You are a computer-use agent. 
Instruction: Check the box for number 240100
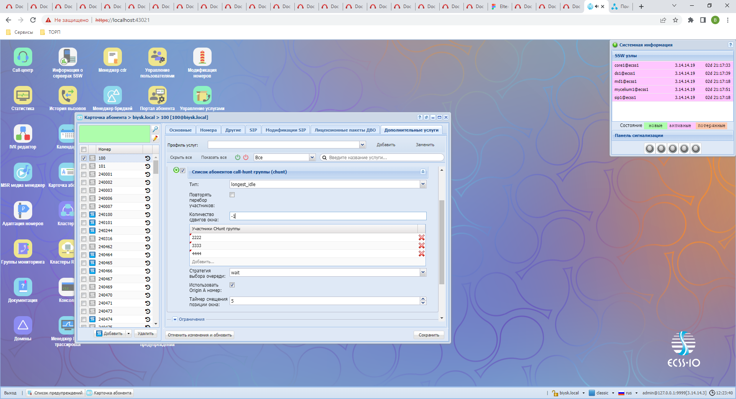84,214
